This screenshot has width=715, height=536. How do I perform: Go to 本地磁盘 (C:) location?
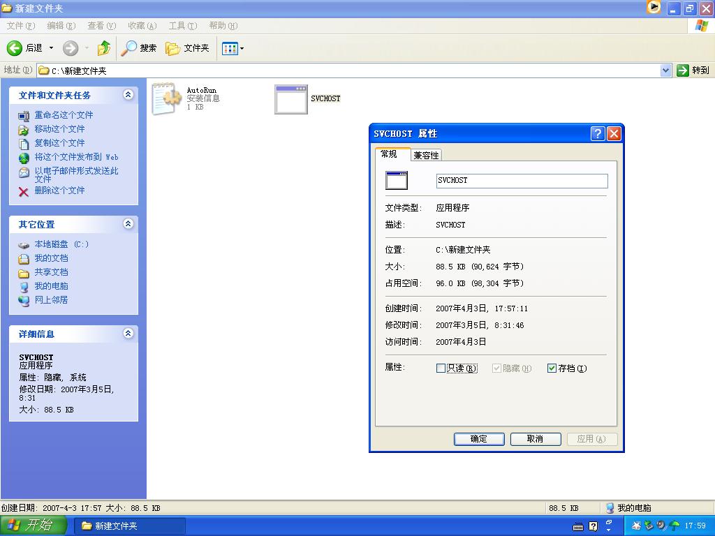tap(61, 244)
